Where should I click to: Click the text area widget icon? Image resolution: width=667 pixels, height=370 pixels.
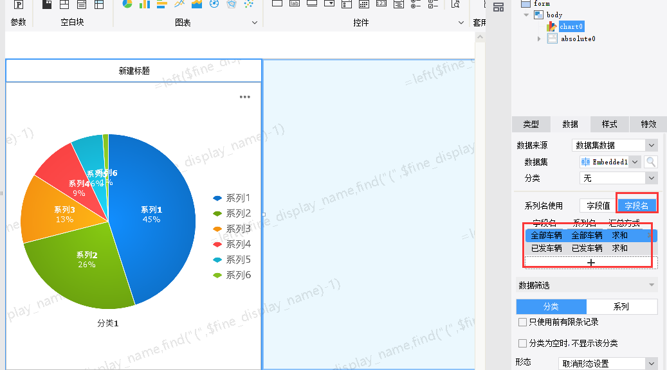pos(399,4)
